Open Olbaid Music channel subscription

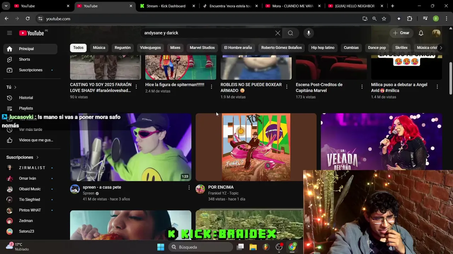pyautogui.click(x=30, y=189)
